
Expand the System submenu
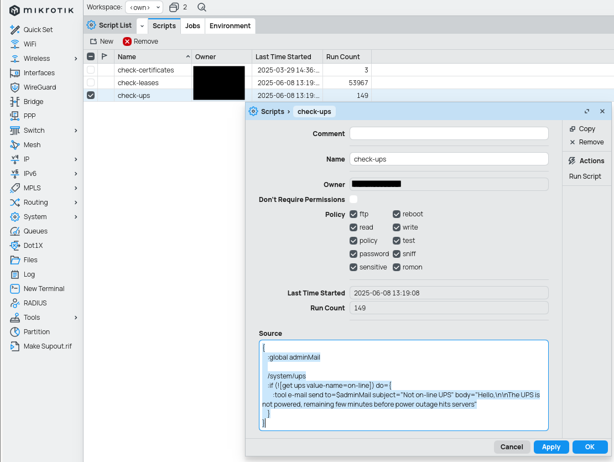point(76,216)
